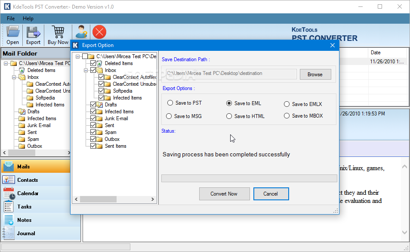Select the Drafts folder icon in Mail Folder tree
Viewport: 410px width, 252px height.
click(22, 112)
